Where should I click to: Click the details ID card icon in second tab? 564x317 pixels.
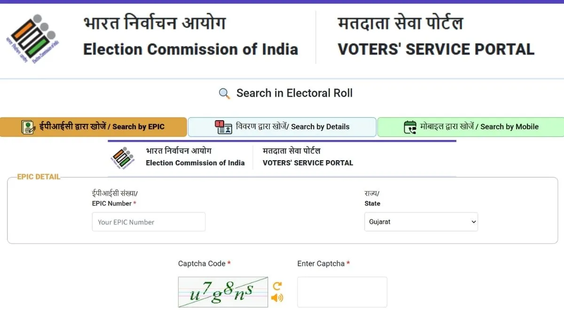[223, 127]
